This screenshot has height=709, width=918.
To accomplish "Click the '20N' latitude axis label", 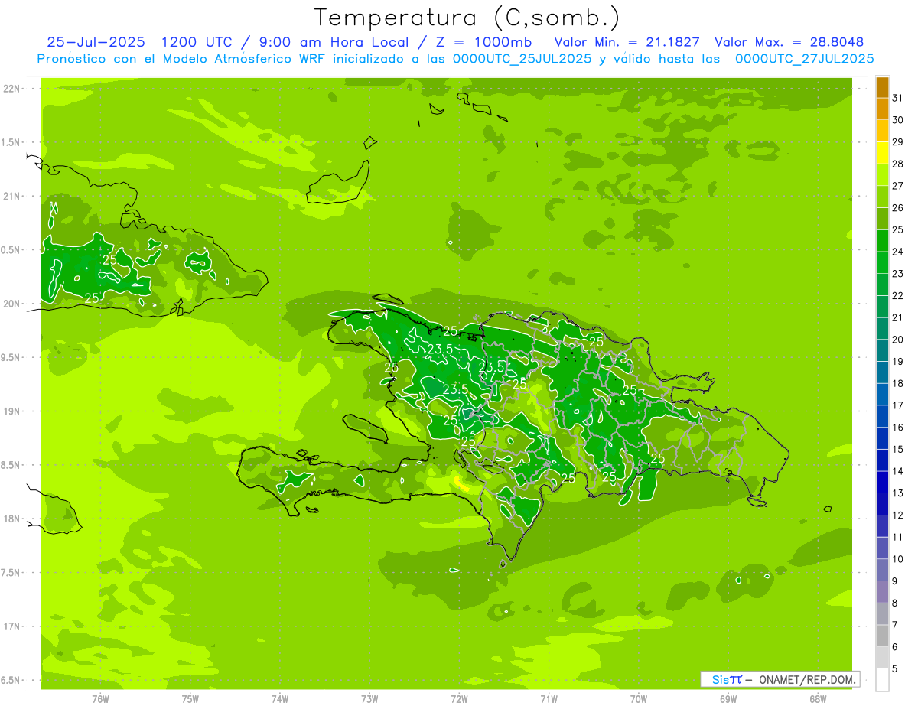I will pos(12,304).
